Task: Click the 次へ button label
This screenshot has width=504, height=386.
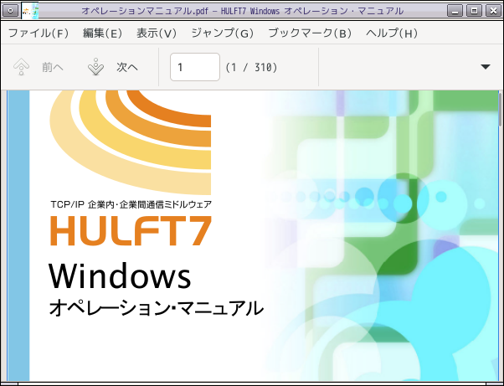Action: (x=127, y=67)
